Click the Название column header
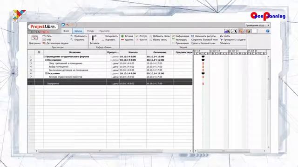298x167 pixels. pos(75,52)
